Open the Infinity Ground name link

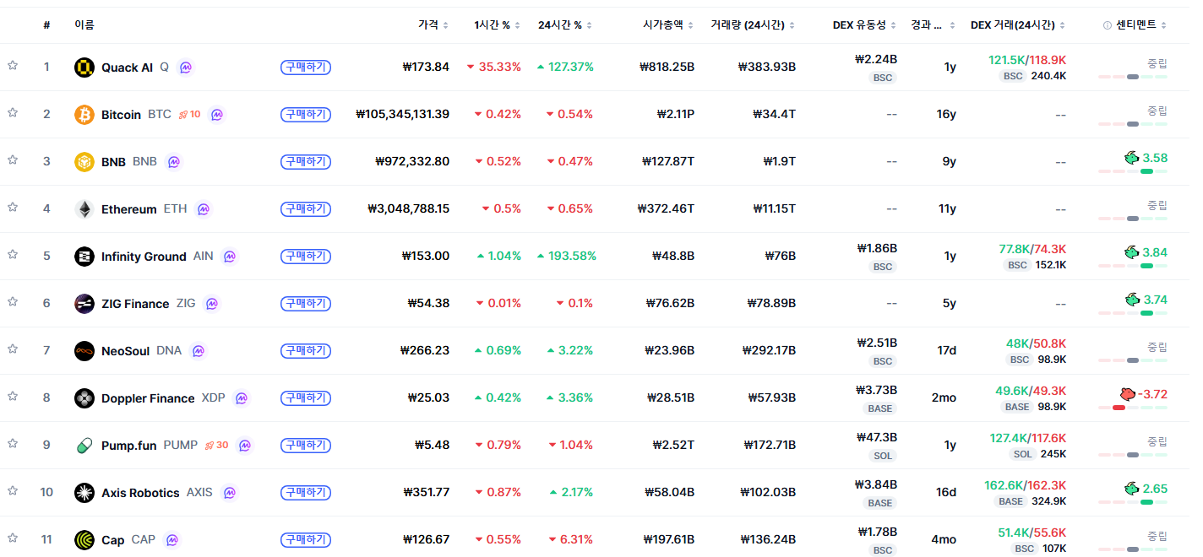click(144, 257)
